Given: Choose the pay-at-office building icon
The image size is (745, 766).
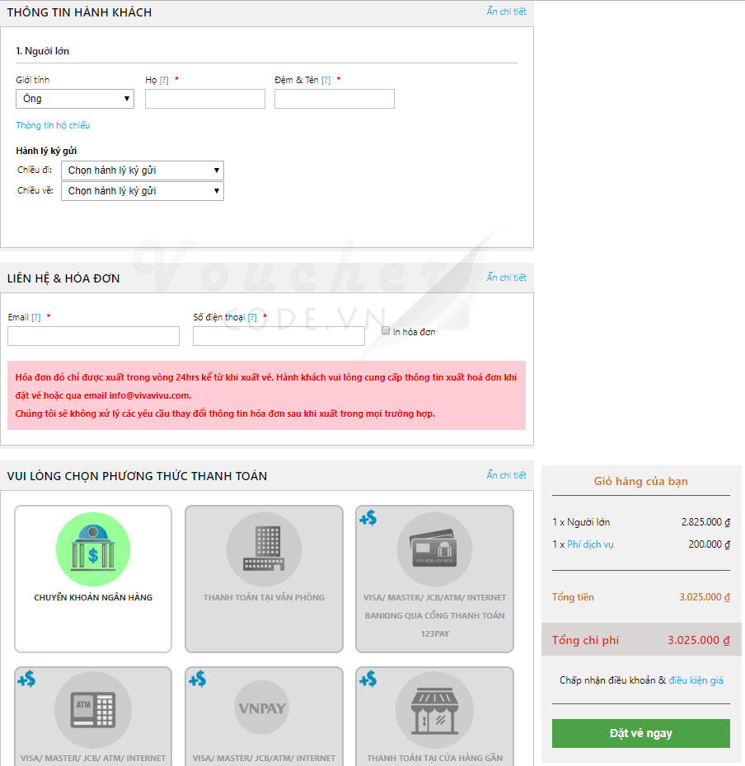Looking at the screenshot, I should pos(264,550).
